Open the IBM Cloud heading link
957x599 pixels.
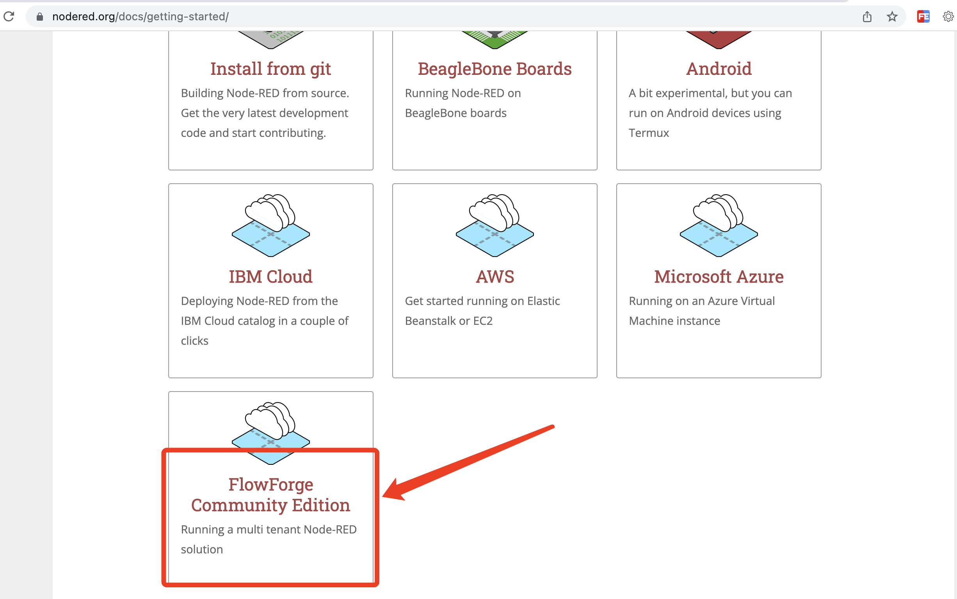click(271, 276)
